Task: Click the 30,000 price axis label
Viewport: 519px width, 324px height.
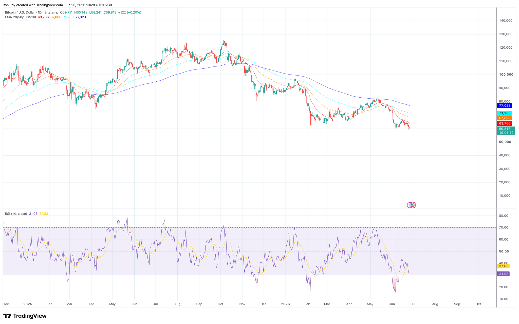Action: pos(505,169)
